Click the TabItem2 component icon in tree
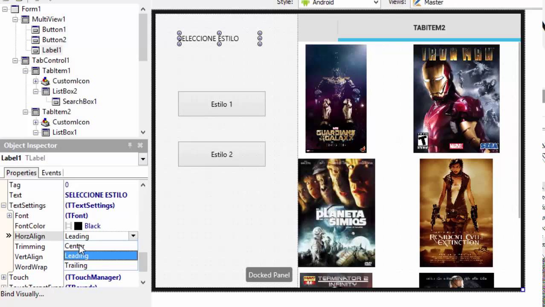 pyautogui.click(x=35, y=112)
